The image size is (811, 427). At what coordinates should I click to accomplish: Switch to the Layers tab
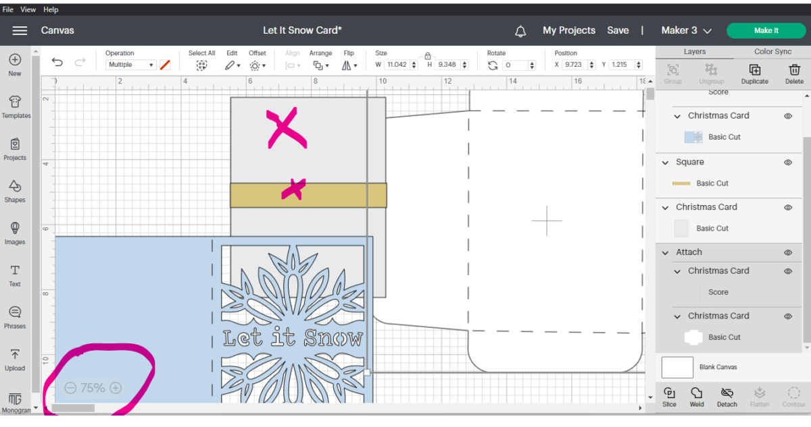tap(695, 51)
